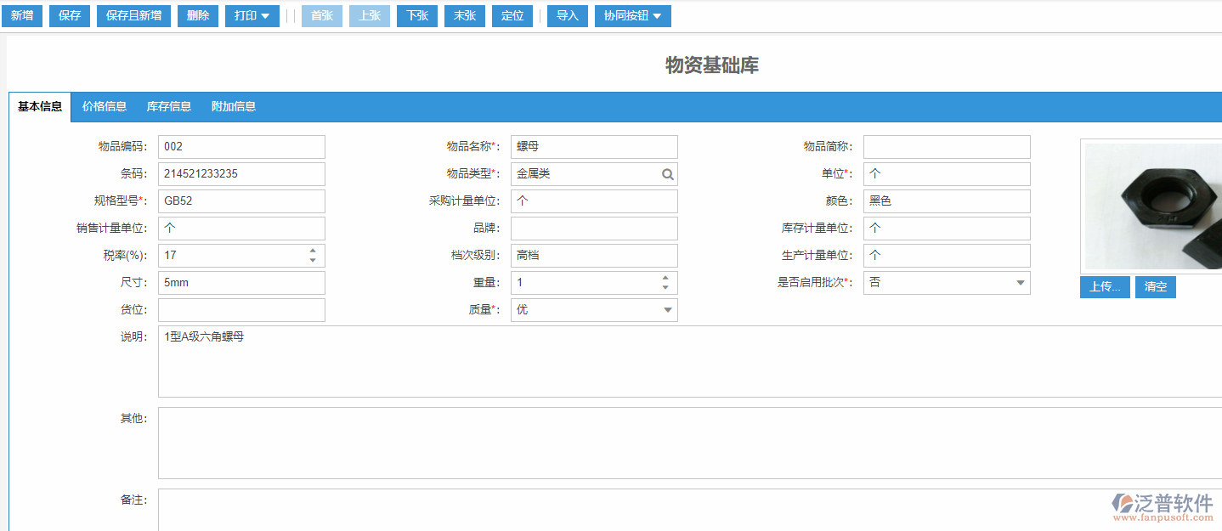Click the 删除 toolbar button
Screen dimensions: 1222x531
[197, 15]
